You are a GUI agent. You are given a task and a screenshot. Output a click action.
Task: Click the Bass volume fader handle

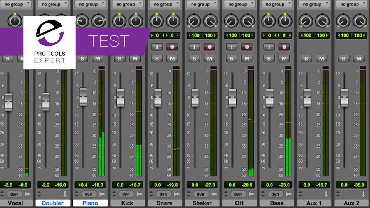270,97
